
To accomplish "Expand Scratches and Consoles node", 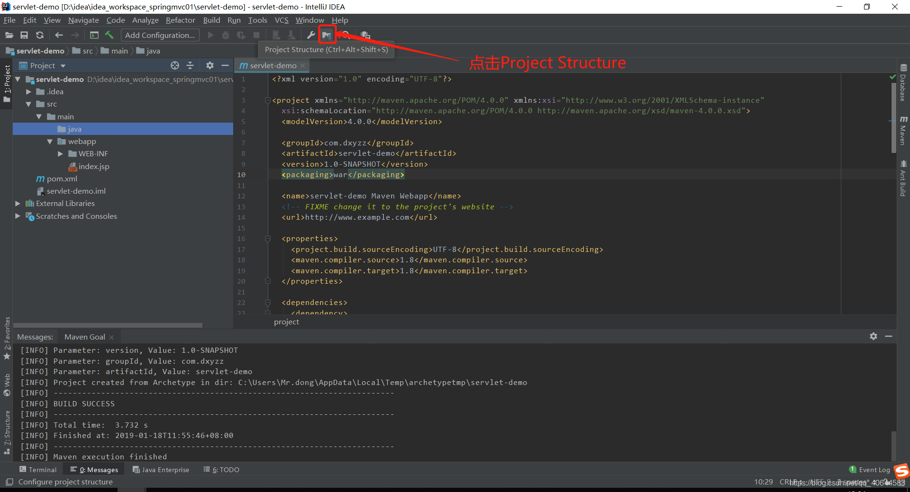I will click(x=18, y=216).
